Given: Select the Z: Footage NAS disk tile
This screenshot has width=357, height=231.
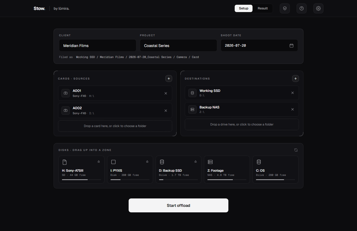Looking at the screenshot, I should click(227, 170).
